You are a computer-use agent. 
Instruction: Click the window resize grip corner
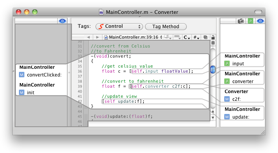click(263, 133)
